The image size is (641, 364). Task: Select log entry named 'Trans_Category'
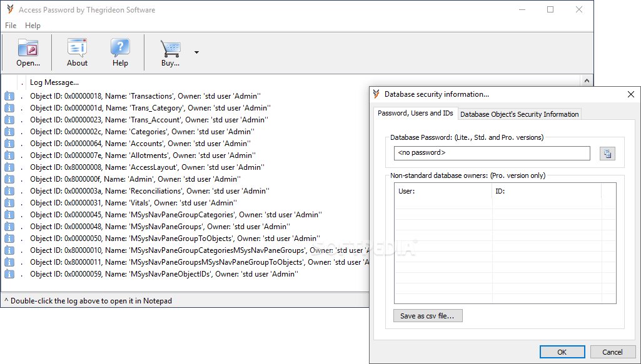150,108
